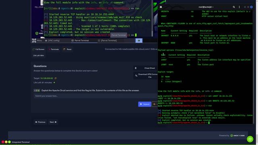Click the hint button next to Submit
Screen dimensions: 258x145
click(x=154, y=104)
